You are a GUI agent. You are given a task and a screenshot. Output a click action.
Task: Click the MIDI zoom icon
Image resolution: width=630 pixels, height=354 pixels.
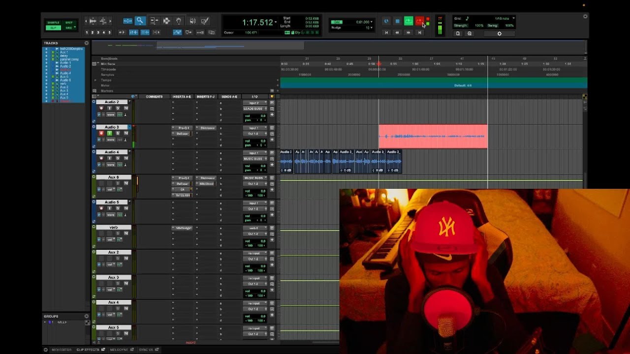click(103, 21)
